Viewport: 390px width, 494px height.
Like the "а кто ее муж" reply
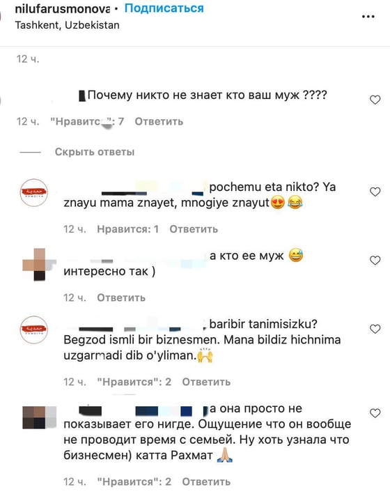[x=375, y=260]
